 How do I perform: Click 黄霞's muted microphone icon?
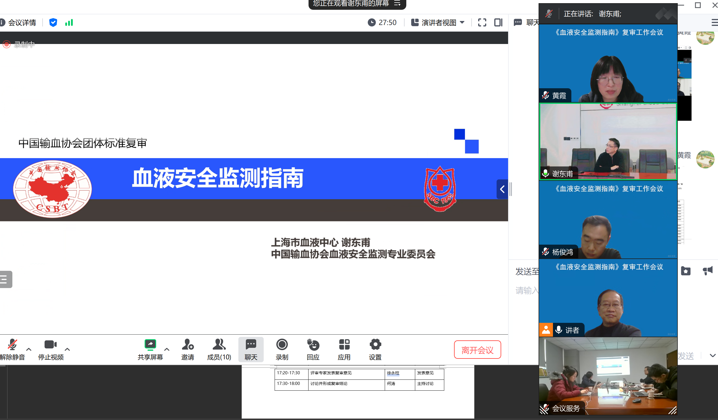(x=545, y=95)
